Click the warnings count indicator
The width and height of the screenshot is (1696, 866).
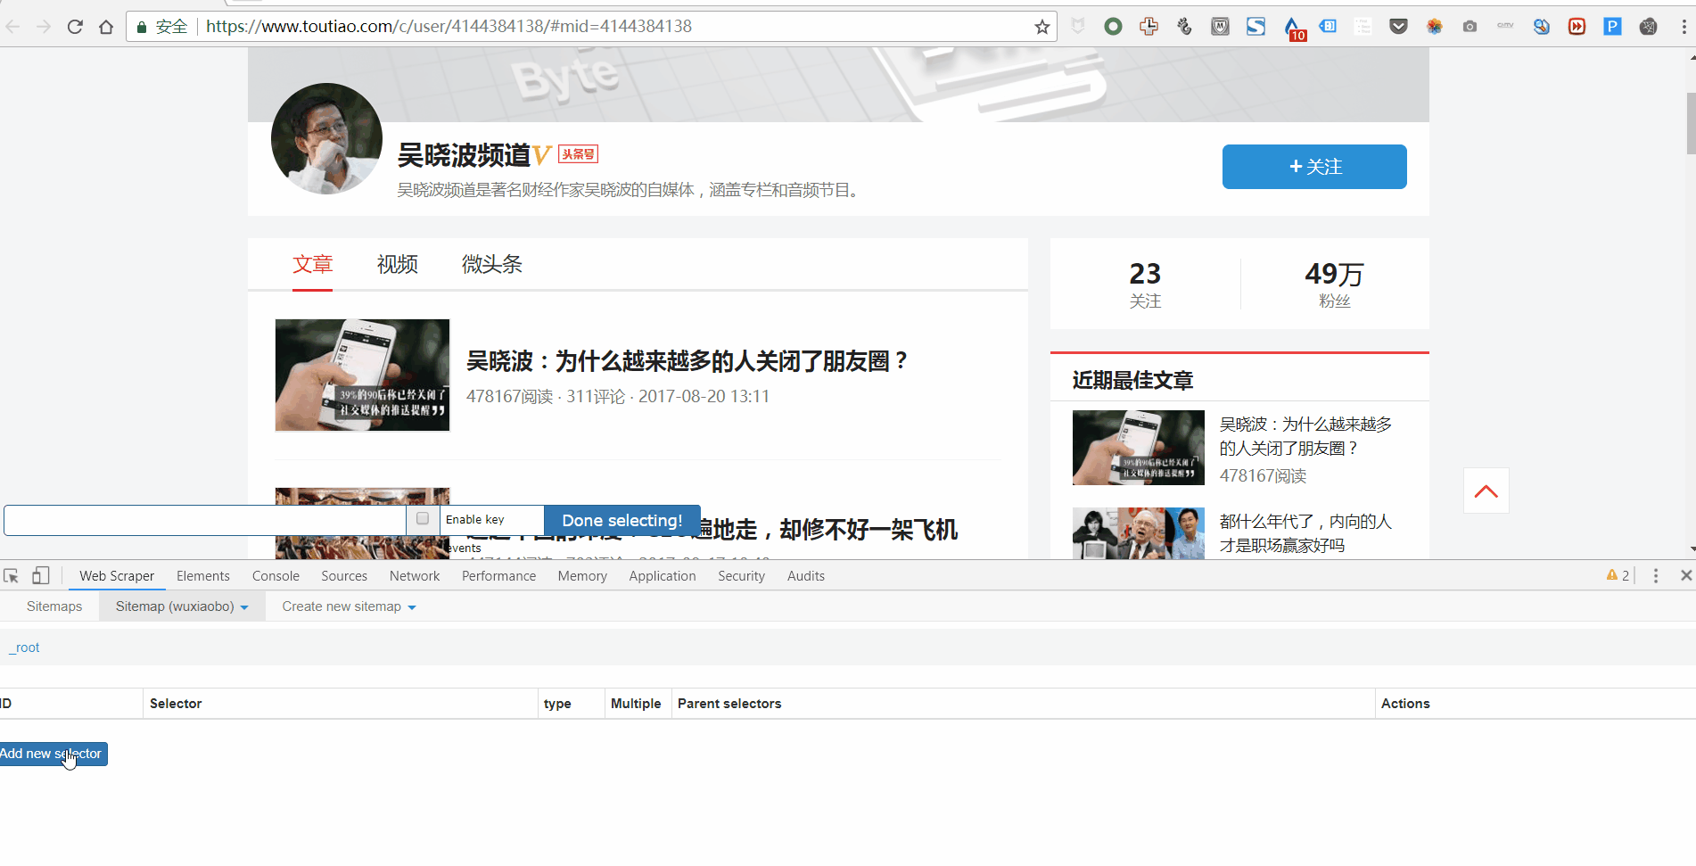(x=1618, y=576)
